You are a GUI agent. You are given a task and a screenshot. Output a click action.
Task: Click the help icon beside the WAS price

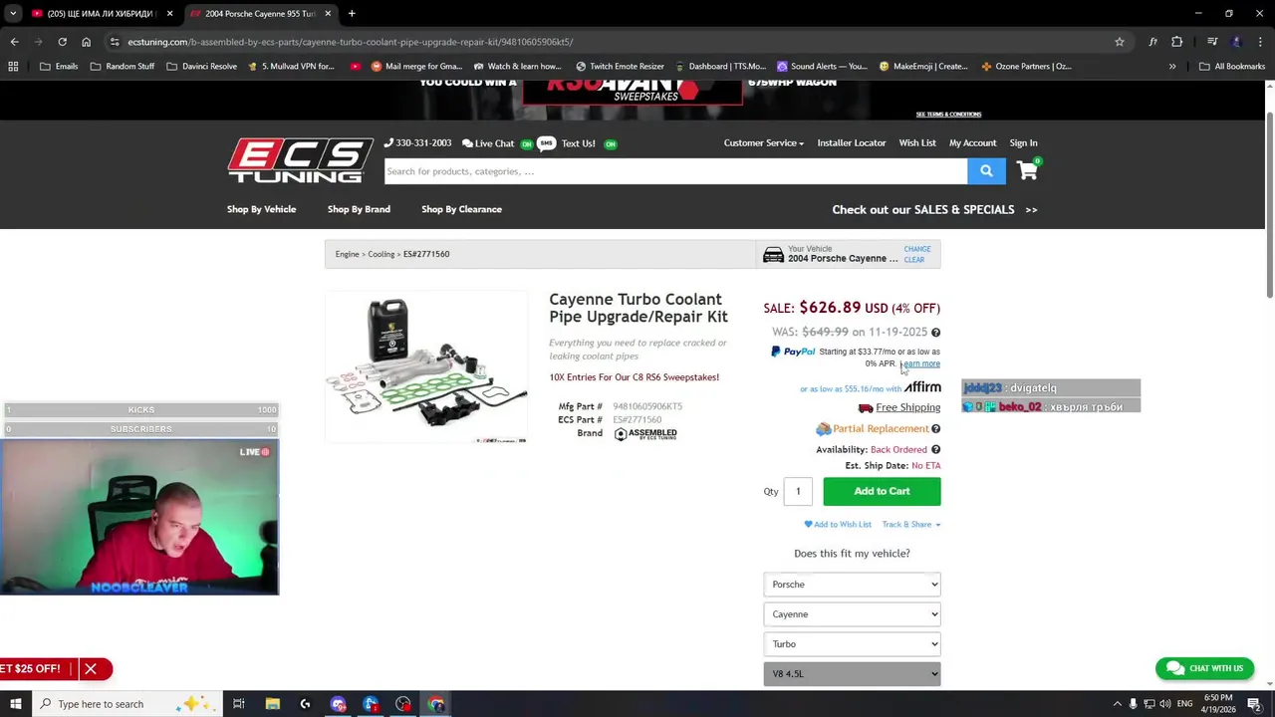tap(935, 333)
